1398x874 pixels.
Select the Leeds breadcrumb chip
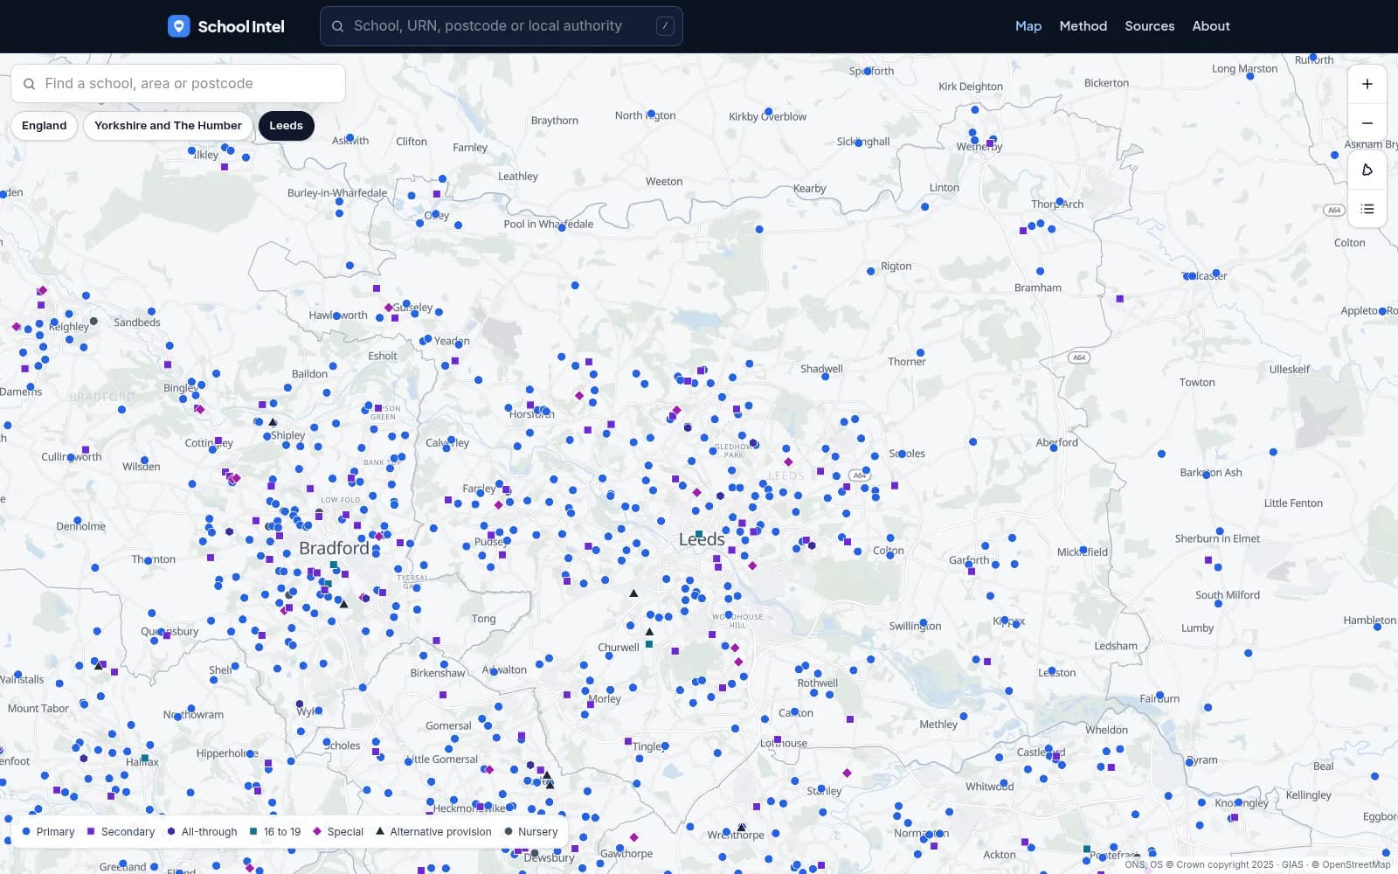point(286,126)
